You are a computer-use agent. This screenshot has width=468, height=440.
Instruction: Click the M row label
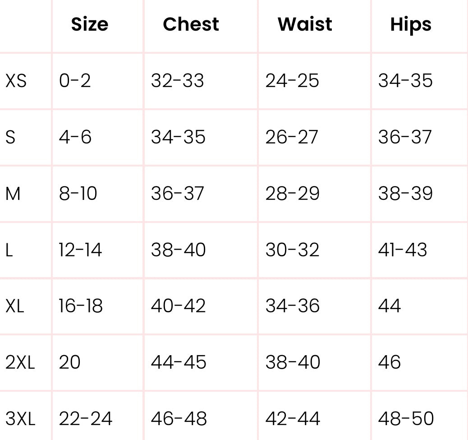13,194
